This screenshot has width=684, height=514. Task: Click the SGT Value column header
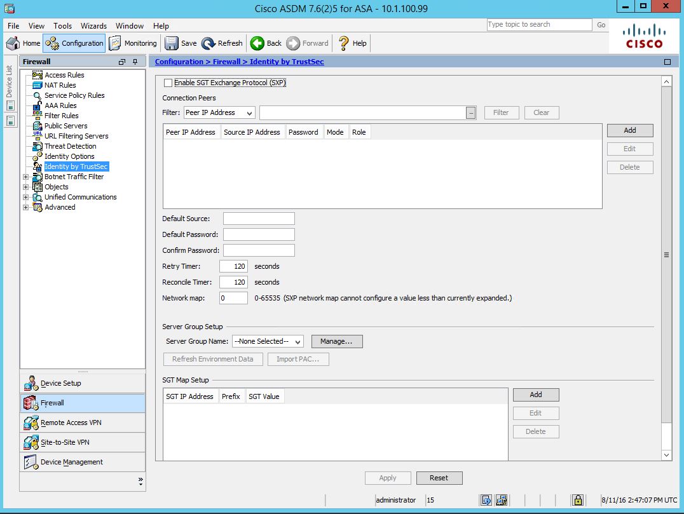[x=264, y=396]
